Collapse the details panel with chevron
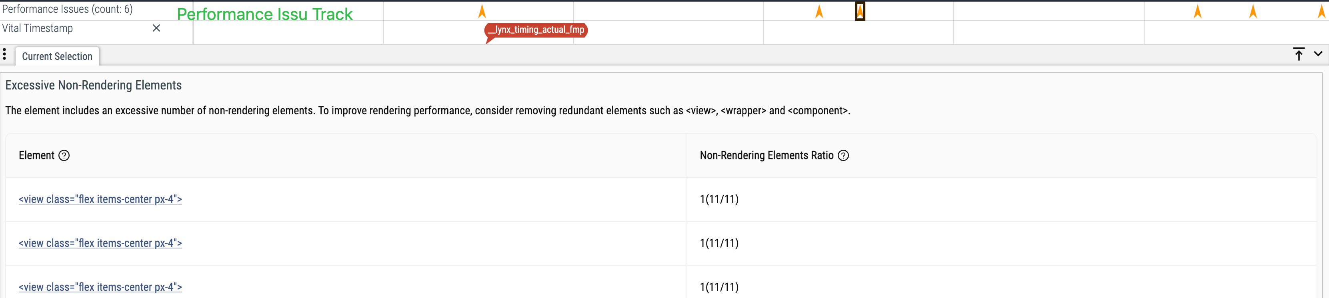Screen dimensions: 1329x298 1318,54
